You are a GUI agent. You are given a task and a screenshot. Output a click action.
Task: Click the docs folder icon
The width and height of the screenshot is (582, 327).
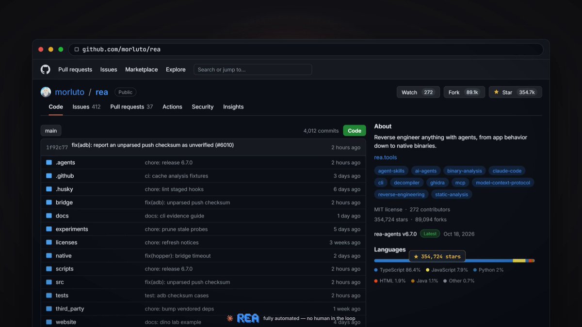click(x=49, y=216)
